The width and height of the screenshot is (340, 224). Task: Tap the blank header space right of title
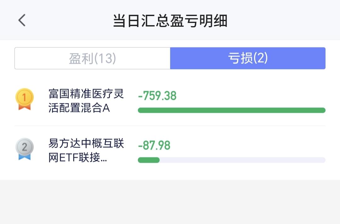282,20
